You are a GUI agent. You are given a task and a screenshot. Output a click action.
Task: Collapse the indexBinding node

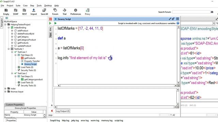[9, 27]
